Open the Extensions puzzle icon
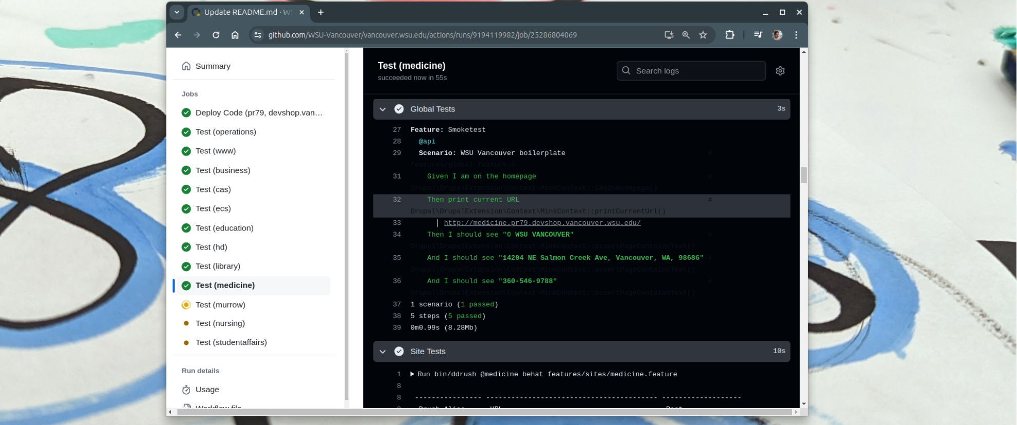Image resolution: width=1017 pixels, height=425 pixels. tap(729, 35)
